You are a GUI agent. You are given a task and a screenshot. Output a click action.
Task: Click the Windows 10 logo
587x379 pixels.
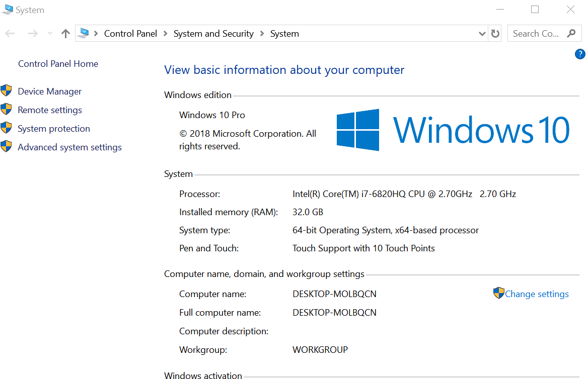tap(453, 130)
